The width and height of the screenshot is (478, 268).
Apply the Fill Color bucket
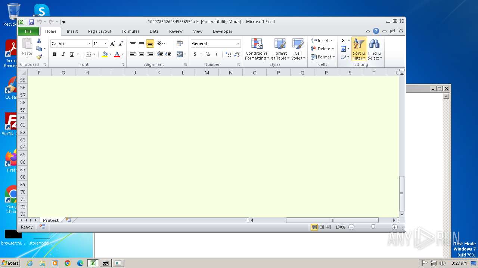(x=105, y=54)
